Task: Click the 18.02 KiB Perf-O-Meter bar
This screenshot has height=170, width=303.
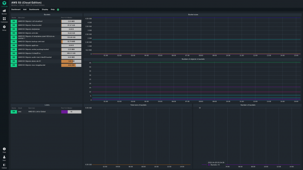Action: pos(71,33)
